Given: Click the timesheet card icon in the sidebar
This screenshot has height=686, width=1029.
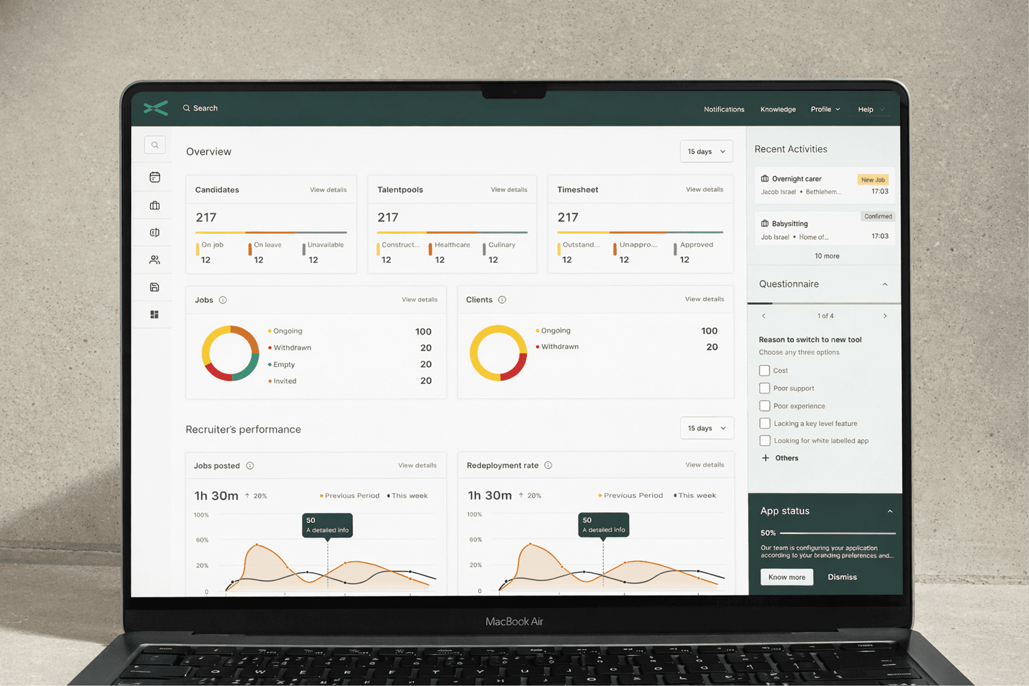Looking at the screenshot, I should click(154, 232).
